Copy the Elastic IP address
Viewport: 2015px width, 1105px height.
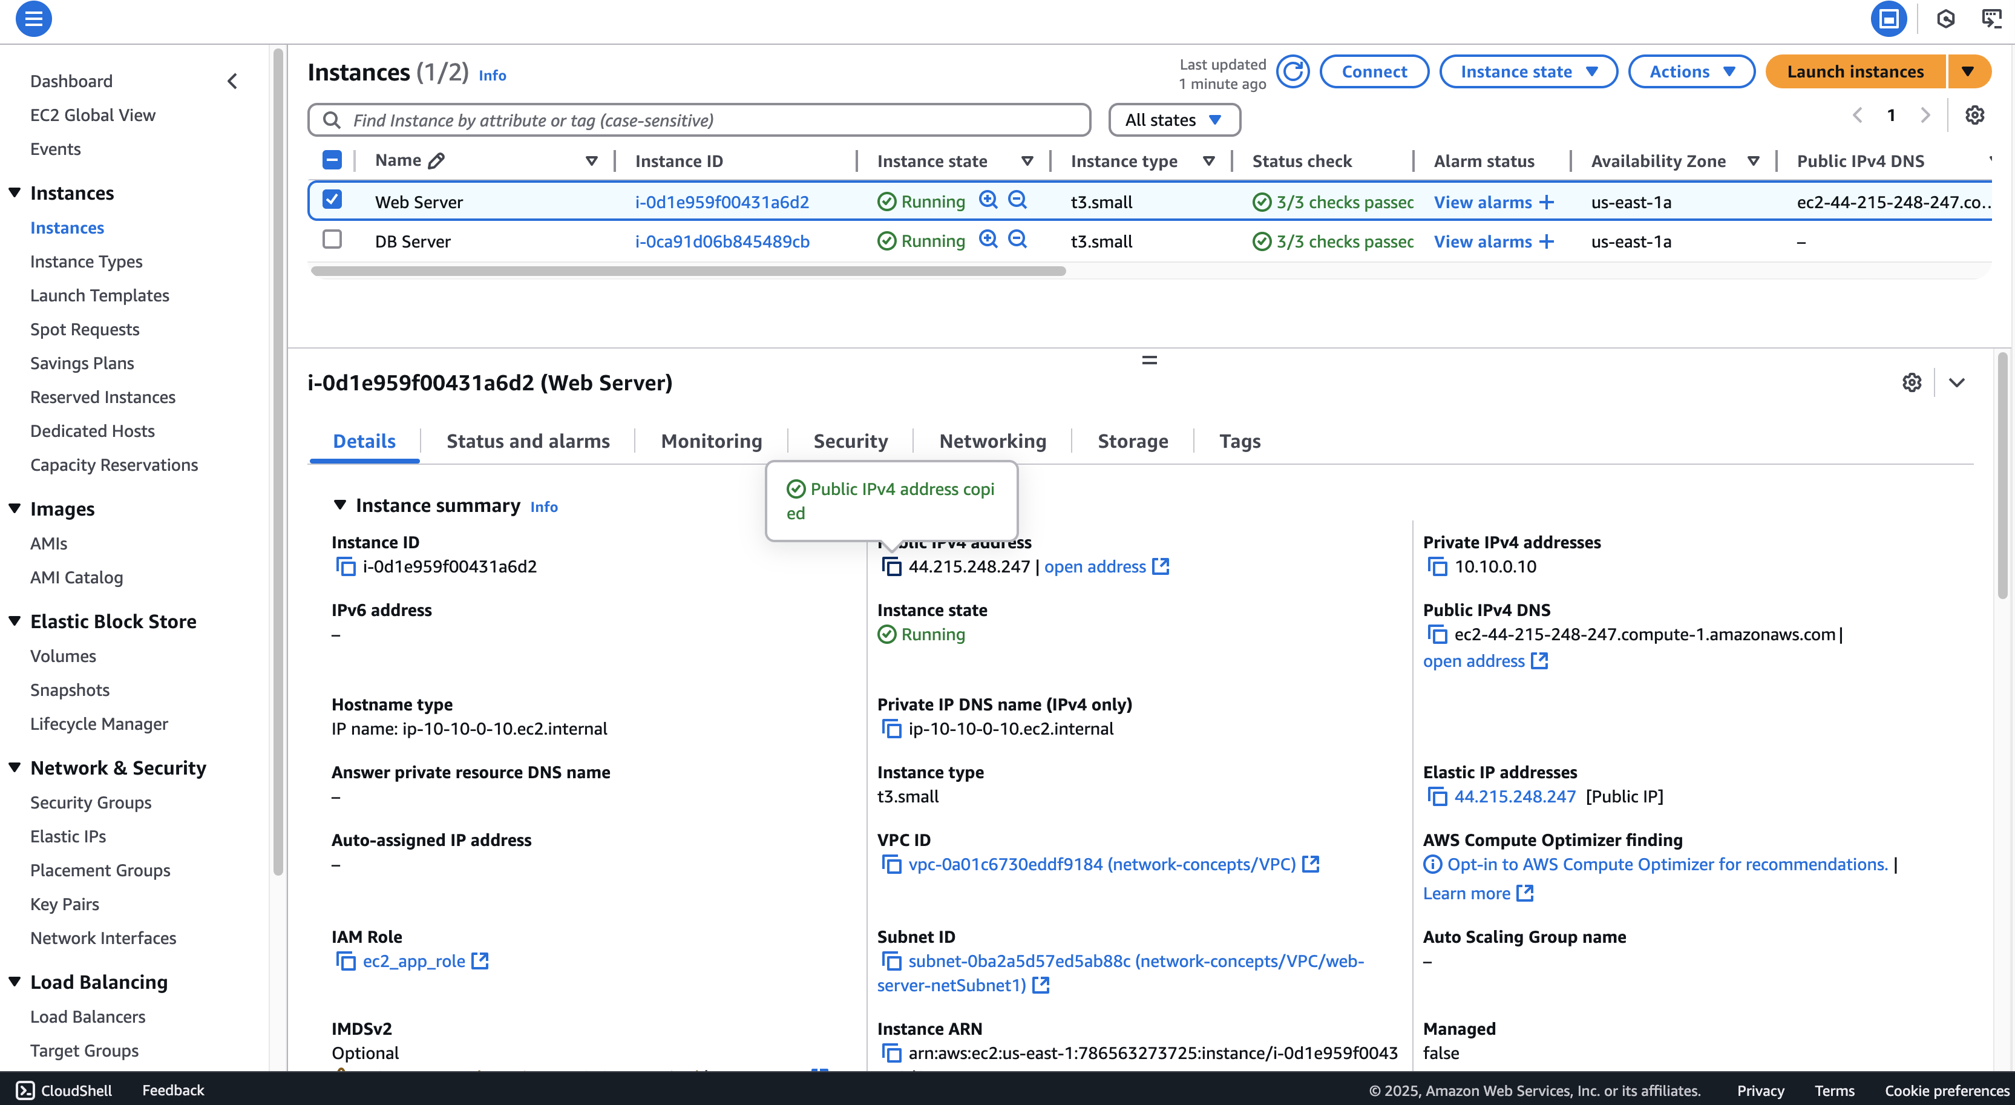tap(1437, 796)
